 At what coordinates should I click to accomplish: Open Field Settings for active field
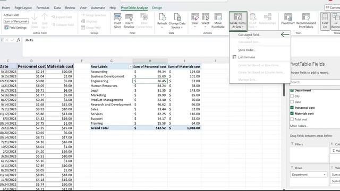pos(15,28)
